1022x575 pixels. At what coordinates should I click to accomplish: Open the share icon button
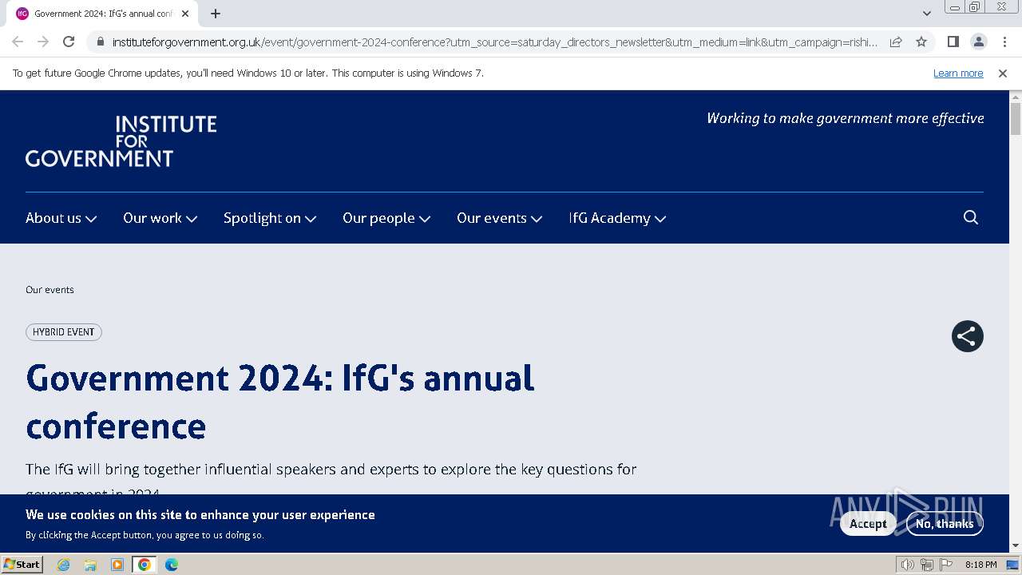[967, 336]
